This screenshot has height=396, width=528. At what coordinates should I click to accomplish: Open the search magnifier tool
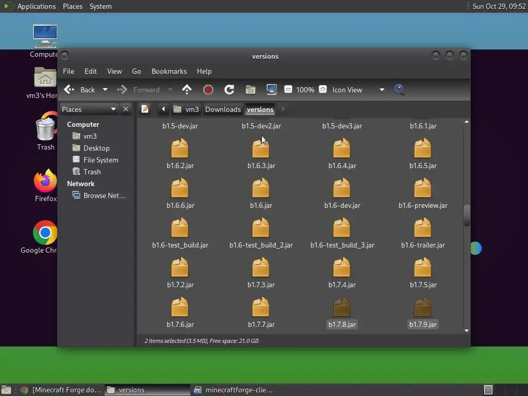point(399,90)
